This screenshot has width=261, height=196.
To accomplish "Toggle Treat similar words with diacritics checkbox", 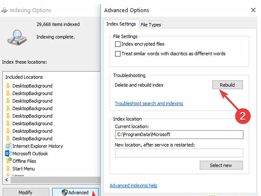I will click(118, 54).
